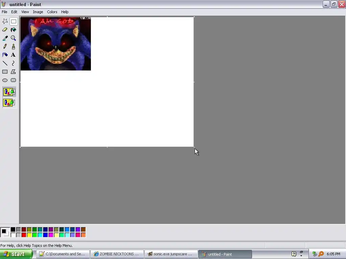
Task: Click the Paint icon in the title bar
Action: click(3, 4)
